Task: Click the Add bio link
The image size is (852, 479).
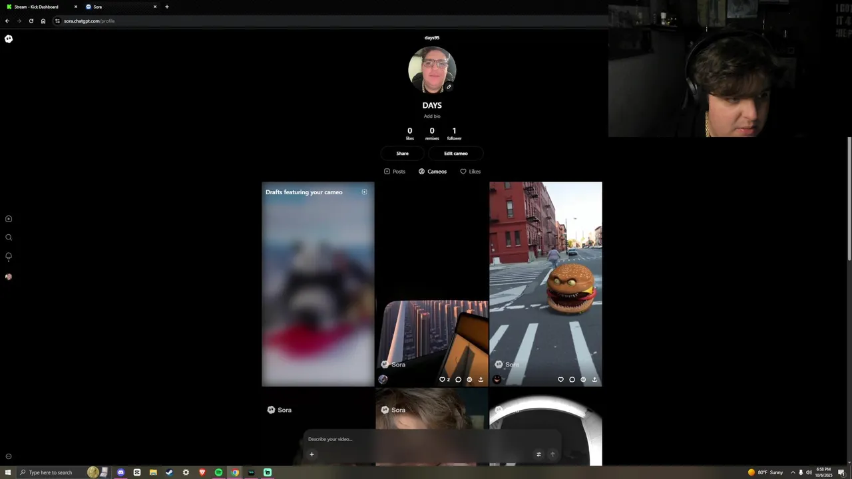Action: coord(432,116)
